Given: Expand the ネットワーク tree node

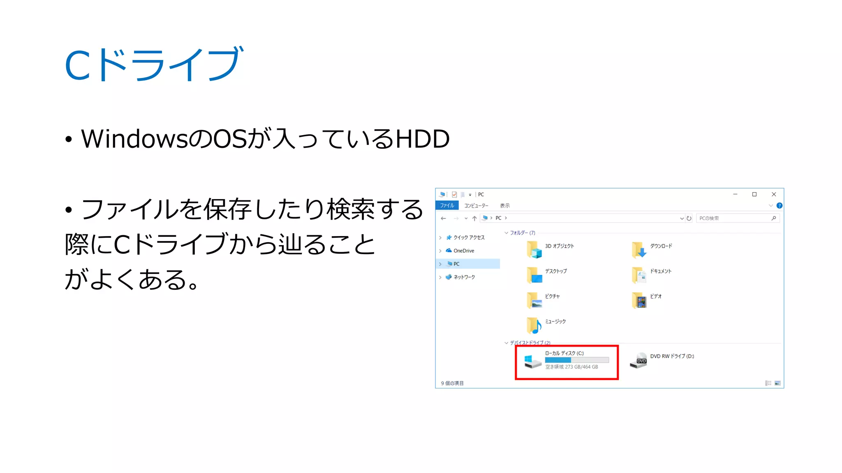Looking at the screenshot, I should click(x=440, y=278).
